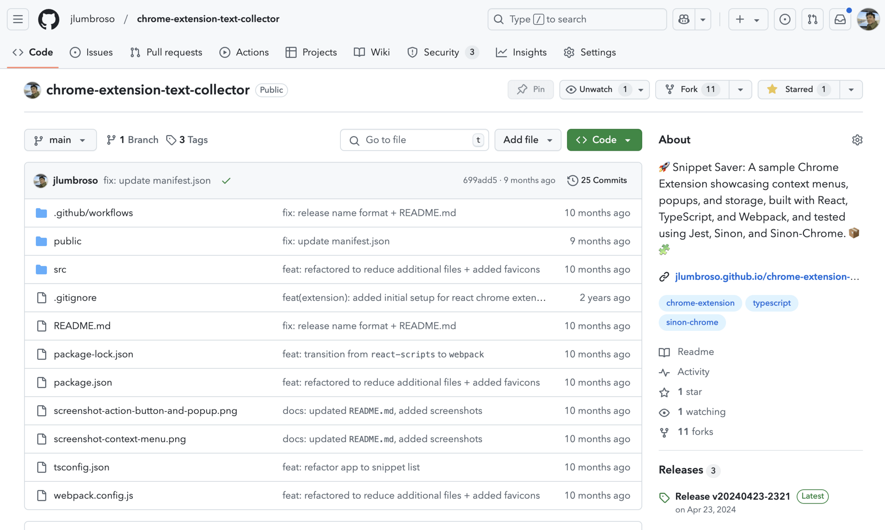Open jlumbroso commit author link
The height and width of the screenshot is (530, 885).
tap(75, 181)
